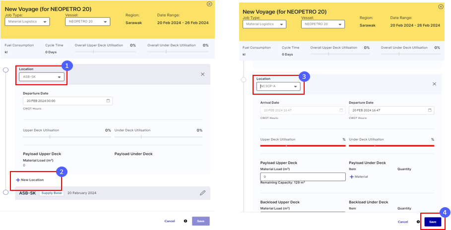Viewport: 451px width, 230px height.
Task: Click right Overall Upper Deck Utilisation bar
Action: pyautogui.click(x=340, y=54)
